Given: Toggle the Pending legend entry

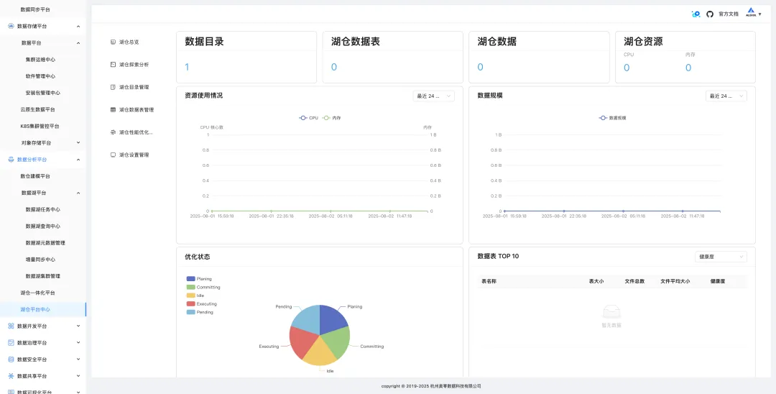Looking at the screenshot, I should tap(200, 312).
